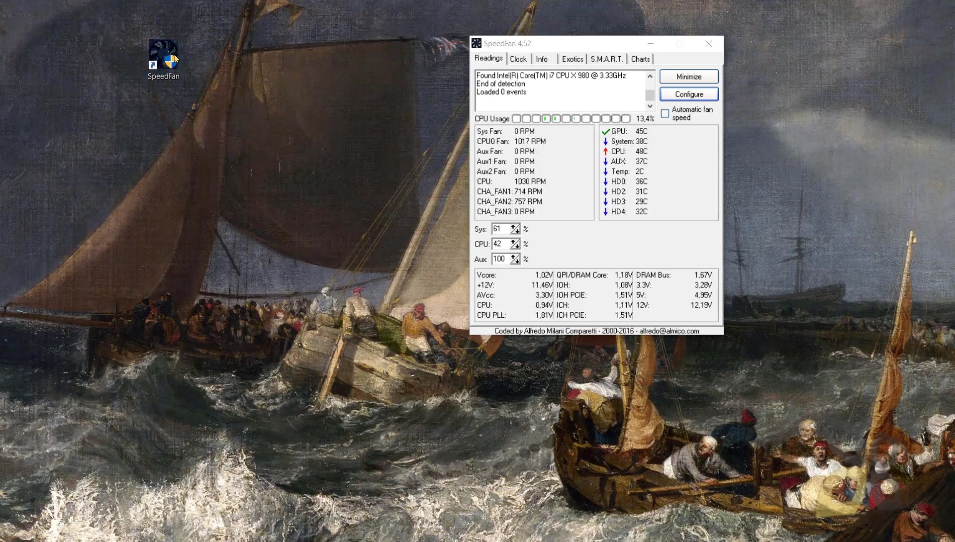Image resolution: width=955 pixels, height=542 pixels.
Task: Click the 13,4% CPU usage value
Action: point(645,119)
